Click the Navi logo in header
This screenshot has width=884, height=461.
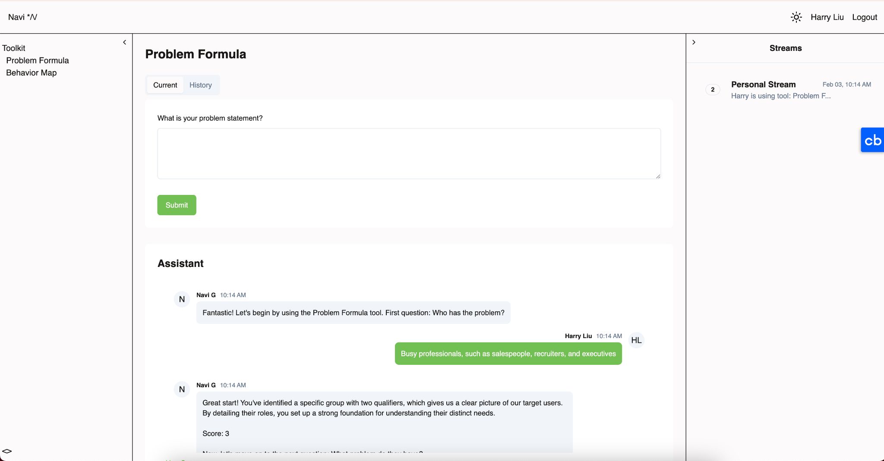tap(22, 17)
